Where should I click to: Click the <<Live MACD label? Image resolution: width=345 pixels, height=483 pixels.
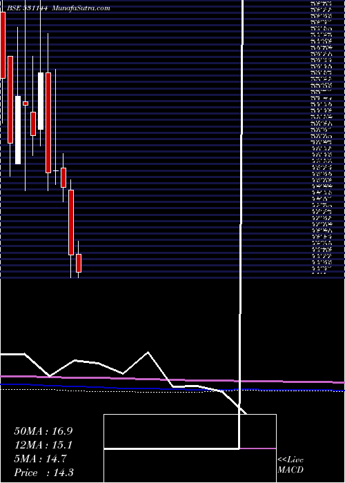(x=290, y=465)
